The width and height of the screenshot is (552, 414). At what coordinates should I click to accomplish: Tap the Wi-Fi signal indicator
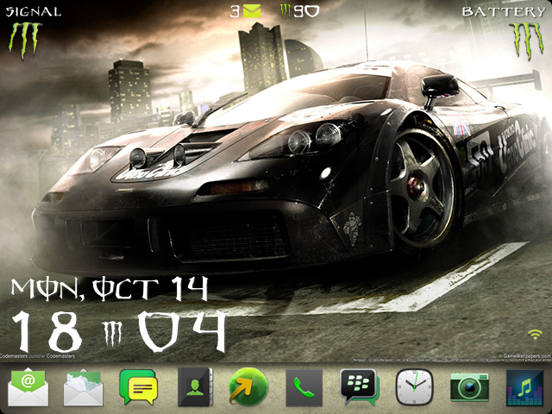click(x=535, y=335)
